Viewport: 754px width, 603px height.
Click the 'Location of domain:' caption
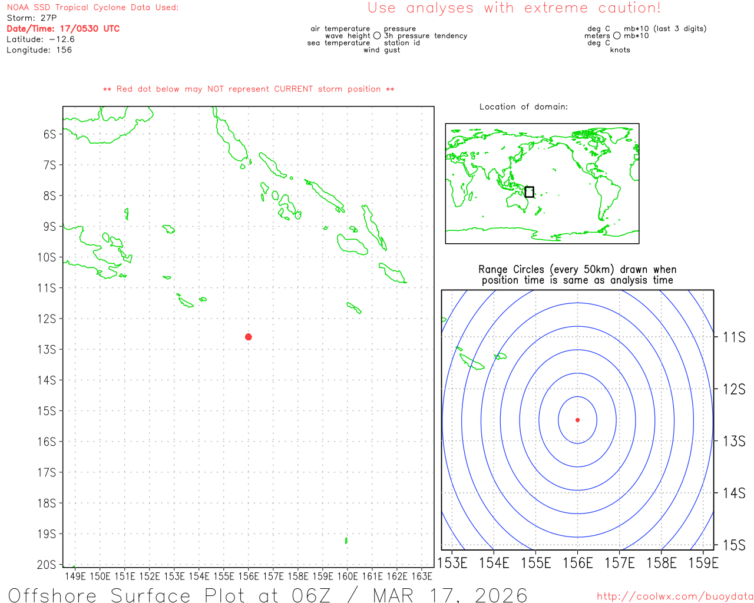(x=523, y=107)
